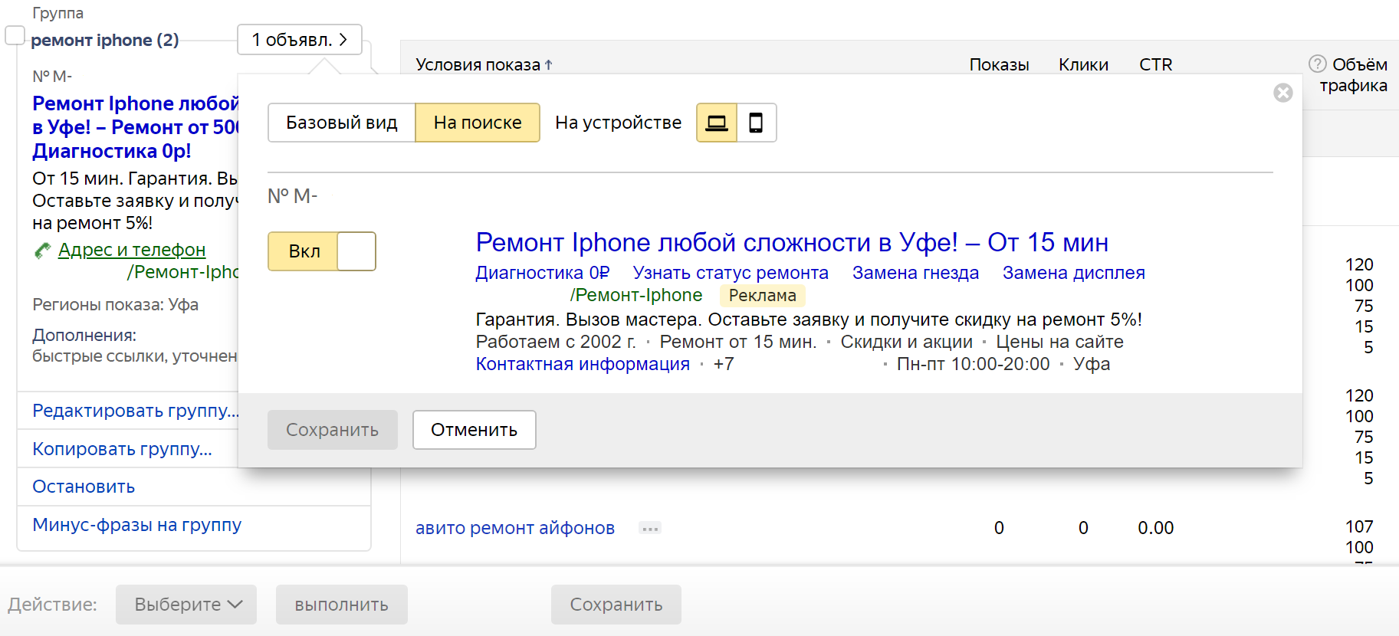Click Замена дисплея quick link
This screenshot has height=636, width=1399.
(1073, 273)
